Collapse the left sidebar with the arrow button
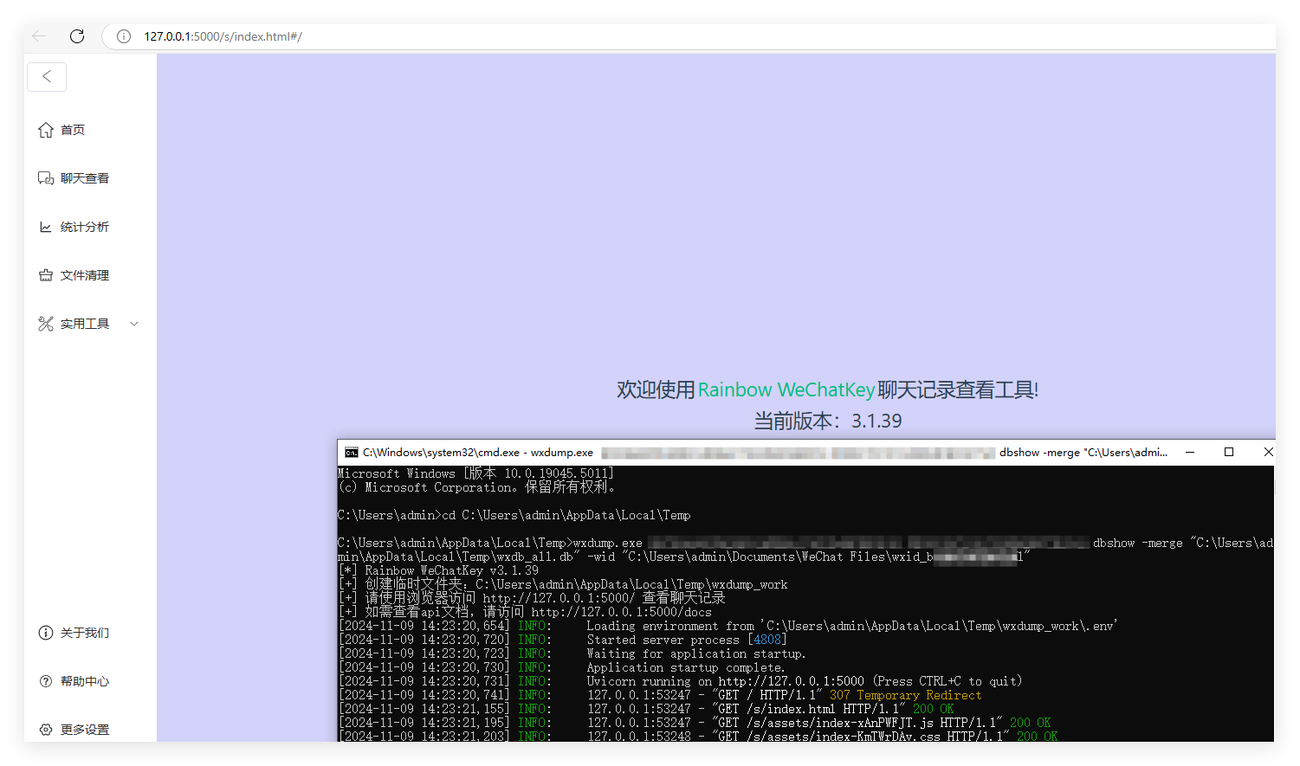Image resolution: width=1300 pixels, height=766 pixels. (47, 77)
